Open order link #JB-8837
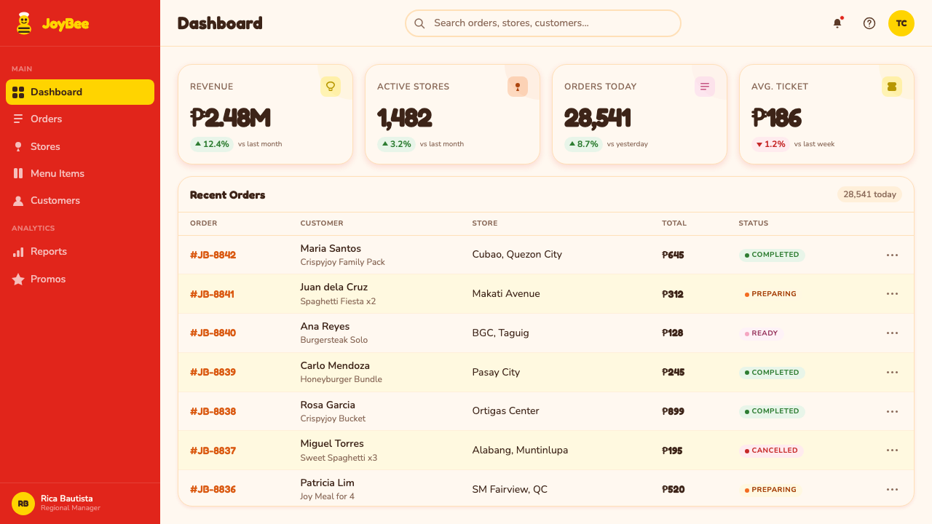This screenshot has height=524, width=932. [x=213, y=451]
